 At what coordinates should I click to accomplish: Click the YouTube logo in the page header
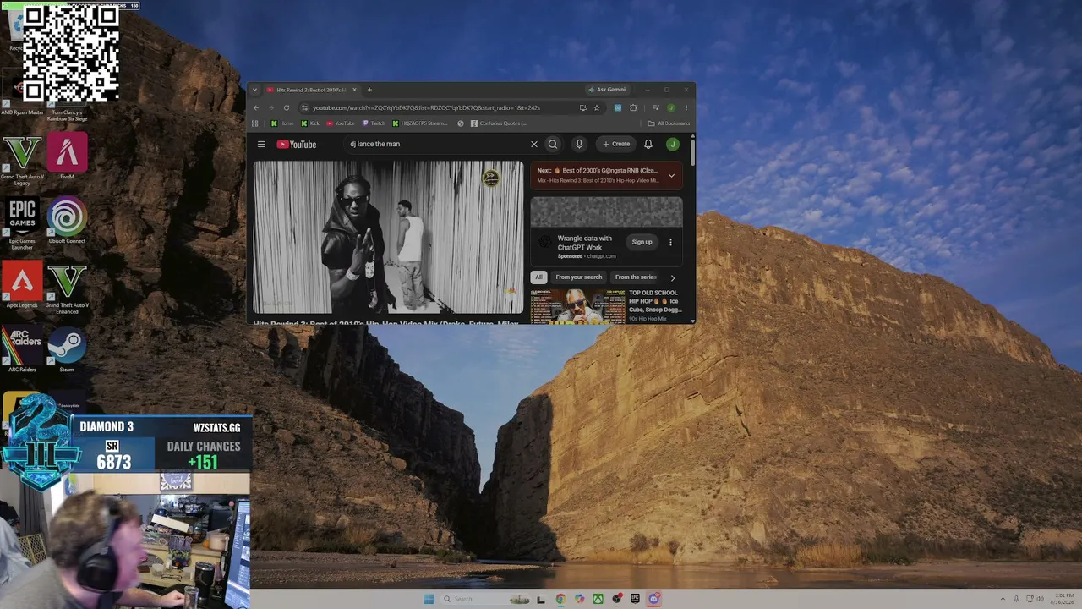tap(296, 145)
